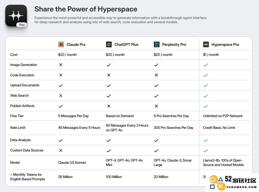259x192 pixels.
Task: Click the 'Rate Limit' row label
Action: 18,128
